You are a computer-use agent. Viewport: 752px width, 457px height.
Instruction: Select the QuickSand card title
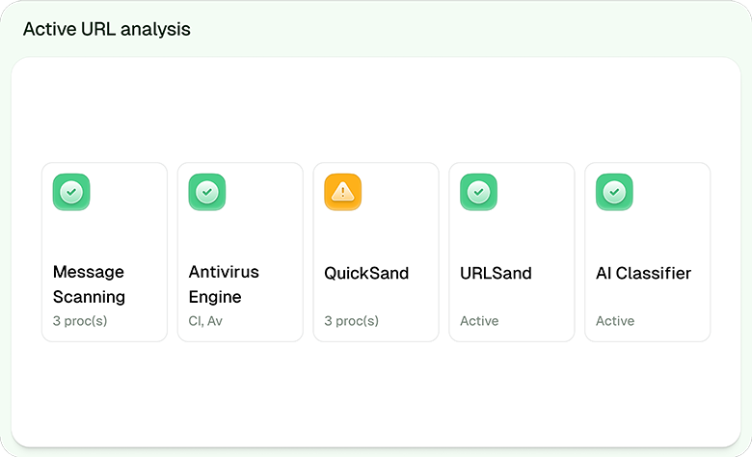366,274
